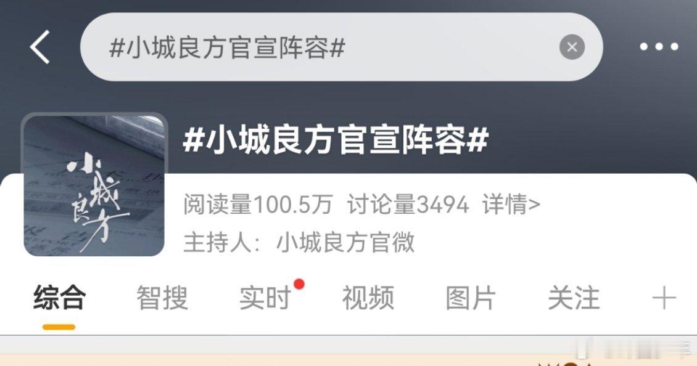Tap the red notification dot on 实时
The height and width of the screenshot is (366, 697).
pos(299,284)
